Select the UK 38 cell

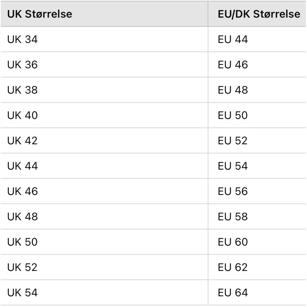click(x=104, y=90)
